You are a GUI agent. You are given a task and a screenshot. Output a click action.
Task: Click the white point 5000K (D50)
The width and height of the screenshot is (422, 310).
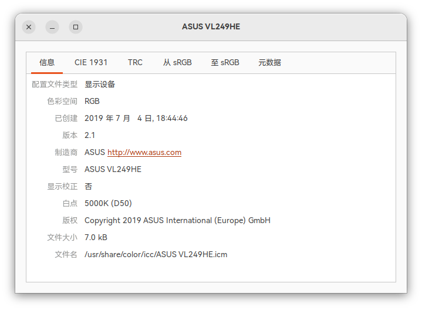(x=108, y=203)
